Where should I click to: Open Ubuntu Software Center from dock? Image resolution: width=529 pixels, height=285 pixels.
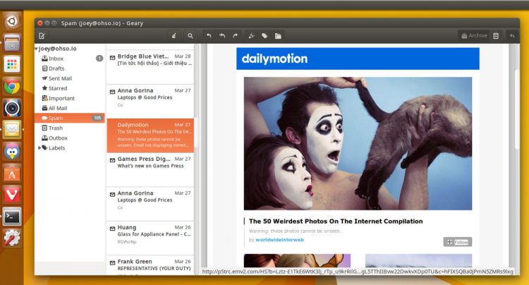[x=12, y=173]
